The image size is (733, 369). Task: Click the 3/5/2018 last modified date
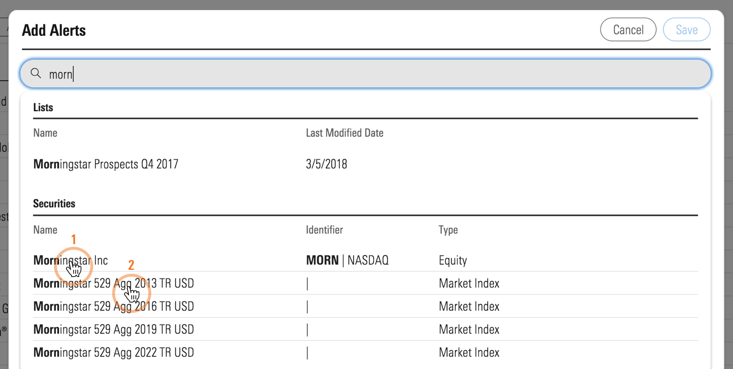pyautogui.click(x=326, y=164)
